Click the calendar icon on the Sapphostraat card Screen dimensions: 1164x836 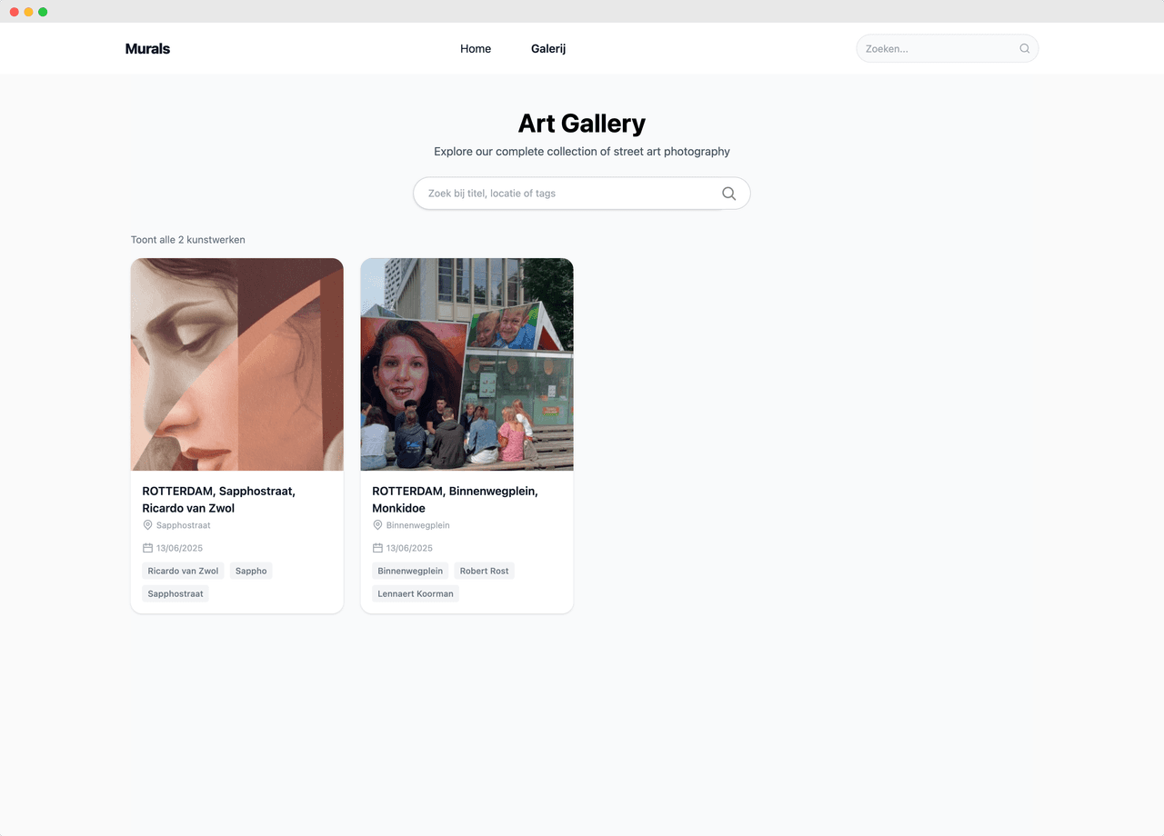[147, 548]
